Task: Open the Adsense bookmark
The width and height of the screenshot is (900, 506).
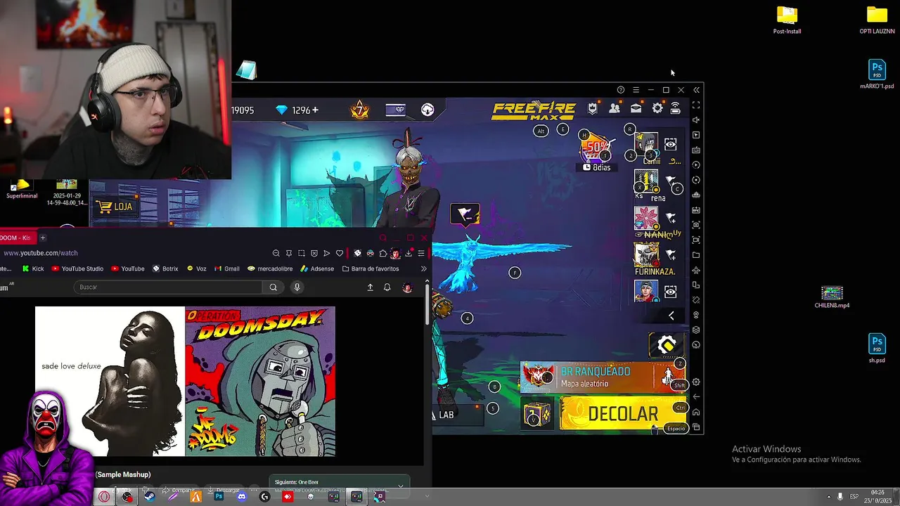Action: click(x=317, y=268)
